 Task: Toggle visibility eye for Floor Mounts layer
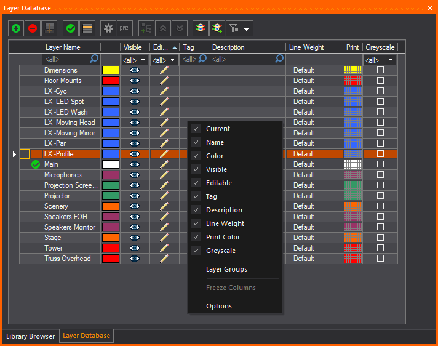(135, 81)
